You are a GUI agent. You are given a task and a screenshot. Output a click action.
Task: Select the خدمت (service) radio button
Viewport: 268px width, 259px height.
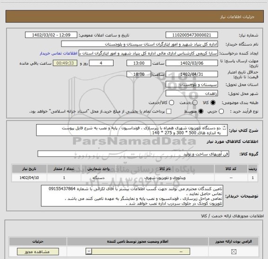click(x=194, y=103)
